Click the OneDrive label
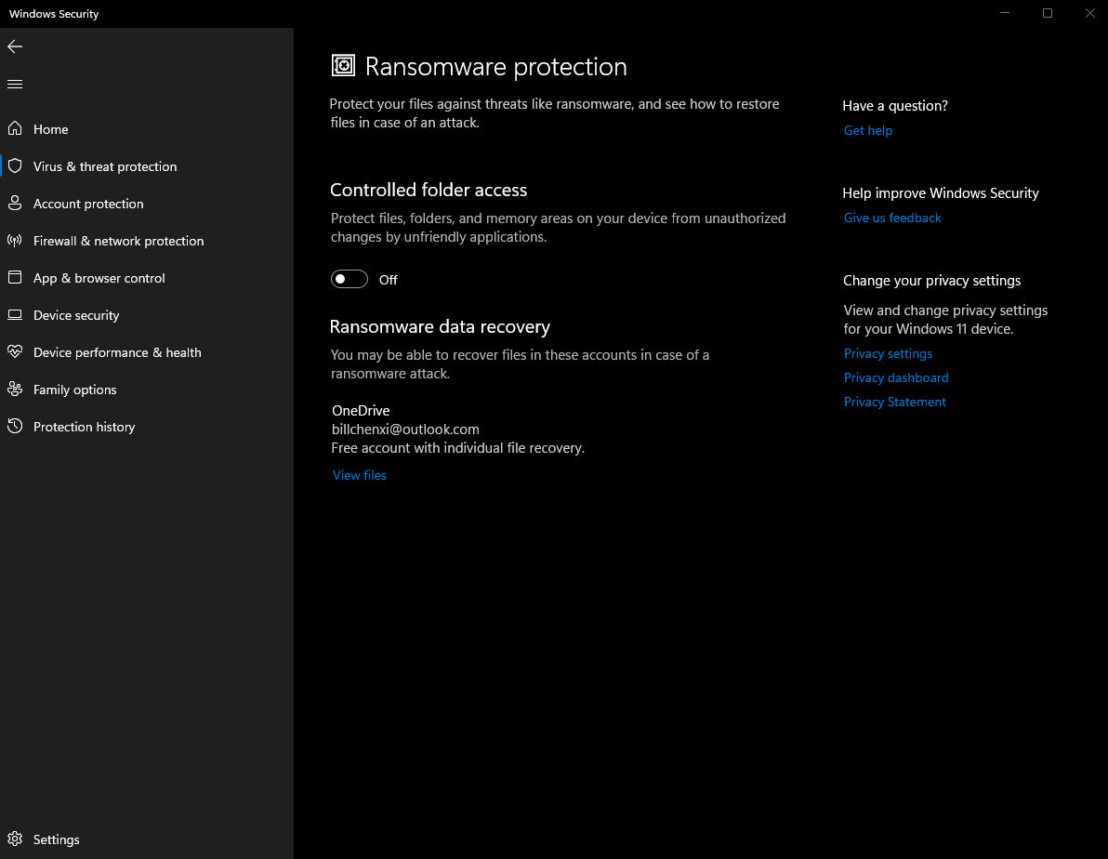 pos(361,411)
